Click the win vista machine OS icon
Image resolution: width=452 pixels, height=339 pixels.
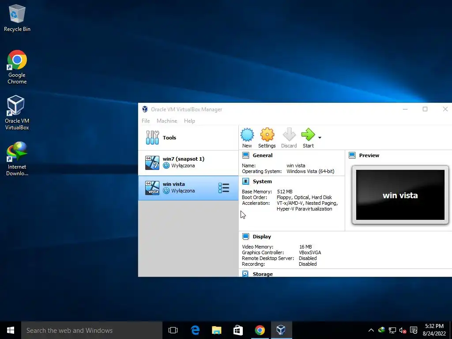point(152,188)
